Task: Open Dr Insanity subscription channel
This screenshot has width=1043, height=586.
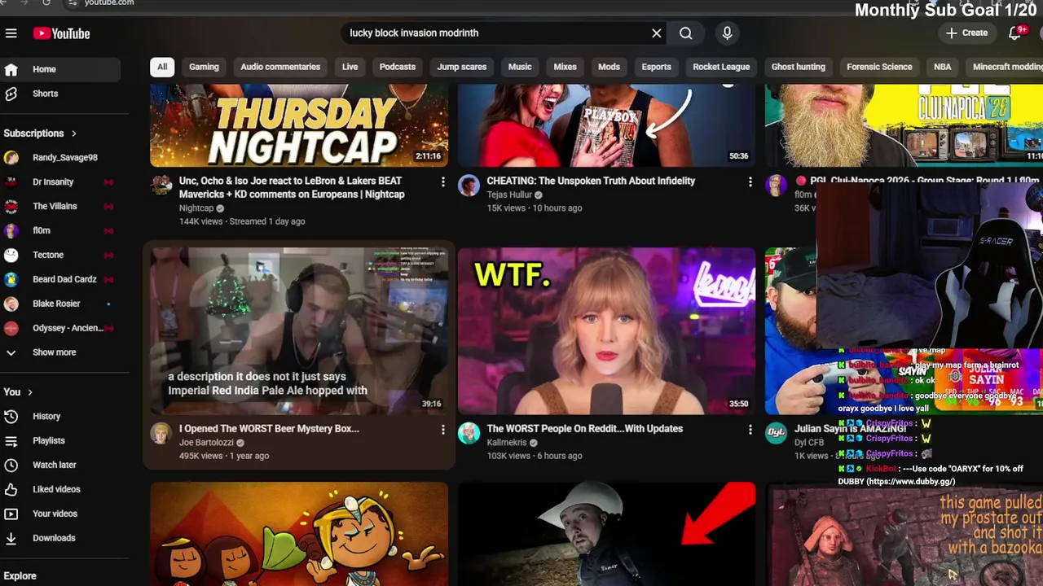Action: (60, 181)
